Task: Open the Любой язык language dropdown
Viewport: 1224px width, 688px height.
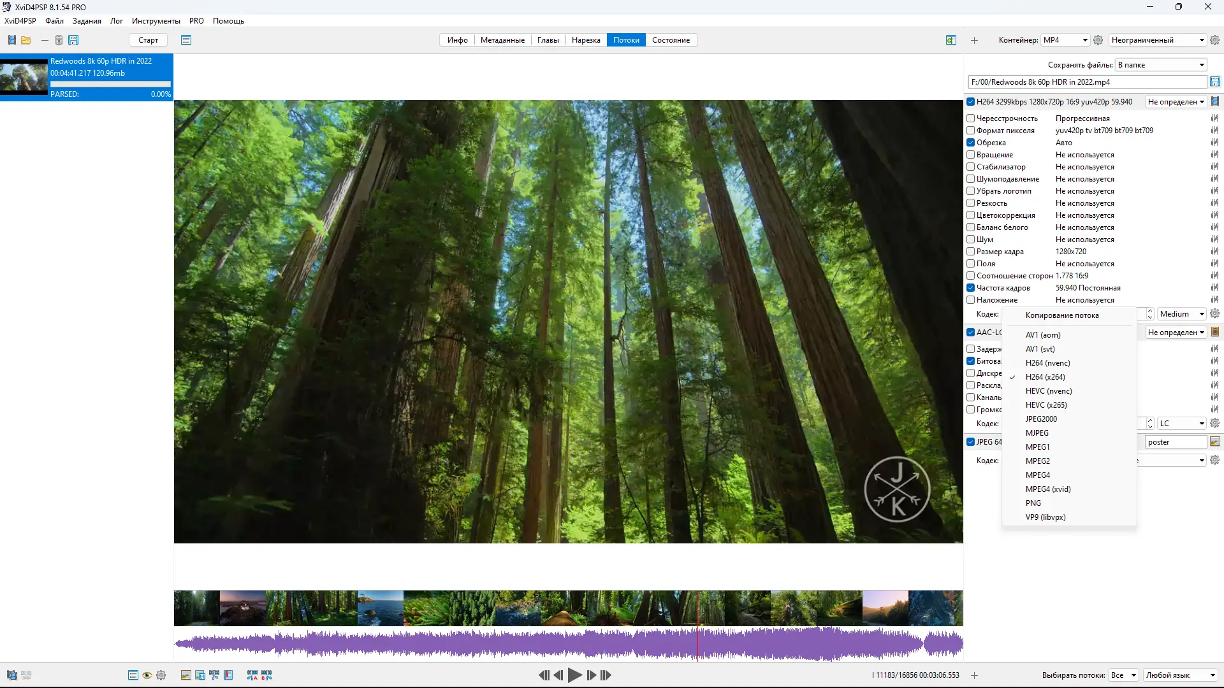Action: (1180, 675)
